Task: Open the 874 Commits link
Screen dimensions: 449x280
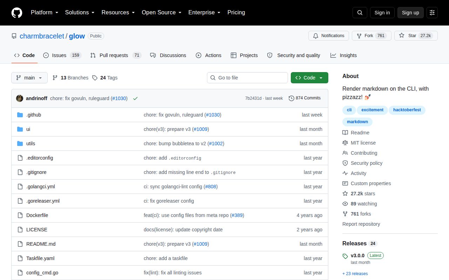Action: [x=304, y=98]
